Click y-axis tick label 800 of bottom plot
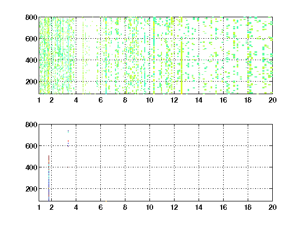 [x=31, y=125]
